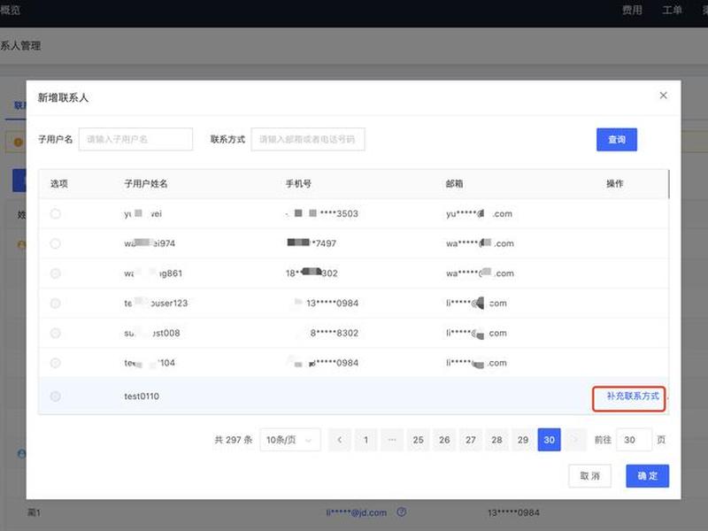Click help icon next to background email
The image size is (708, 531).
coord(402,512)
